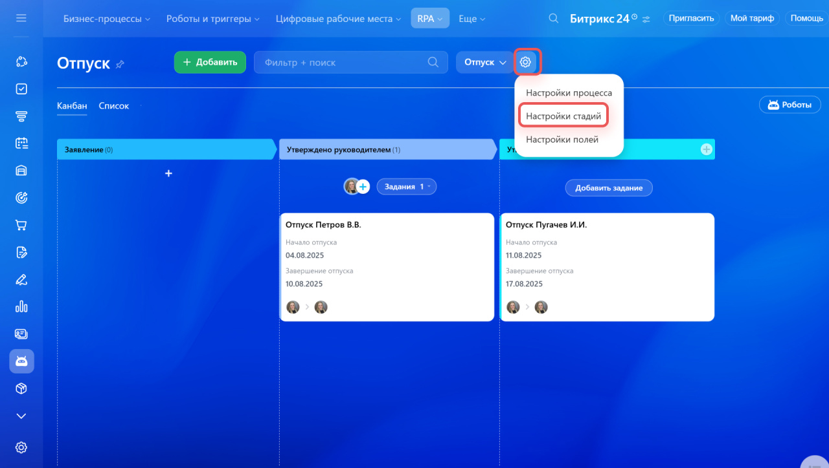Expand the Бизнес-процессы top menu

[x=106, y=19]
